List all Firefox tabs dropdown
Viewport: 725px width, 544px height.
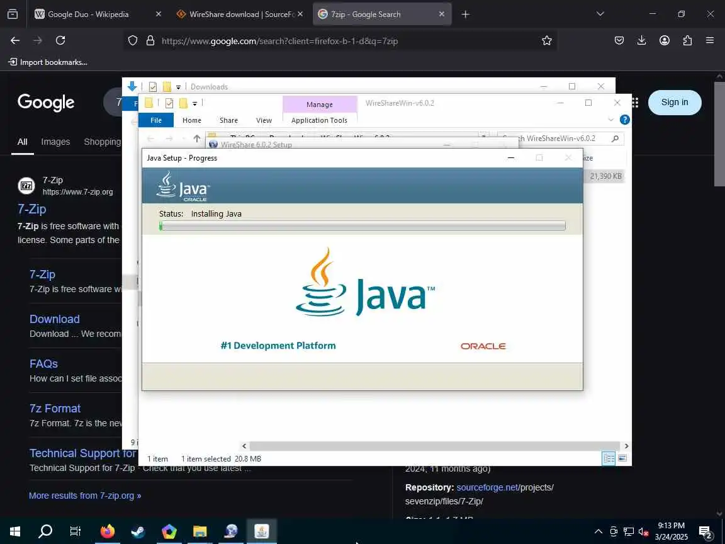tap(600, 14)
